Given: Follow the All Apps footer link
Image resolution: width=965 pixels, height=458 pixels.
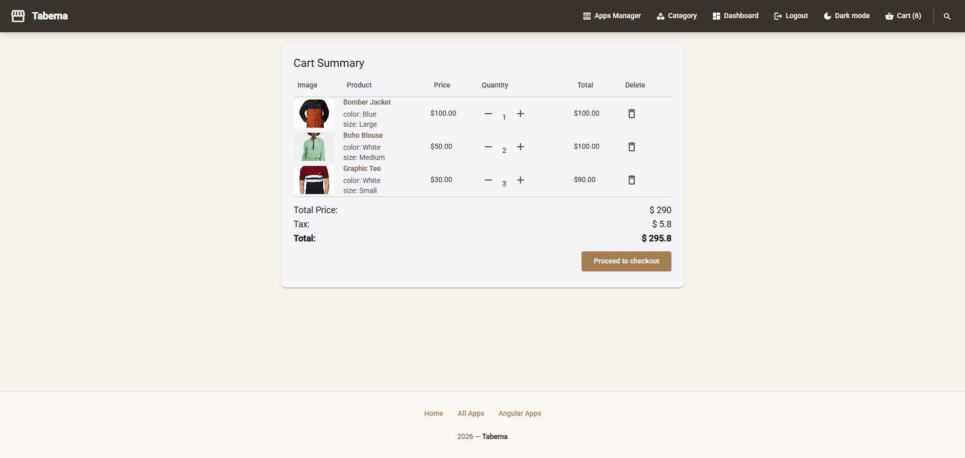Looking at the screenshot, I should pos(471,413).
